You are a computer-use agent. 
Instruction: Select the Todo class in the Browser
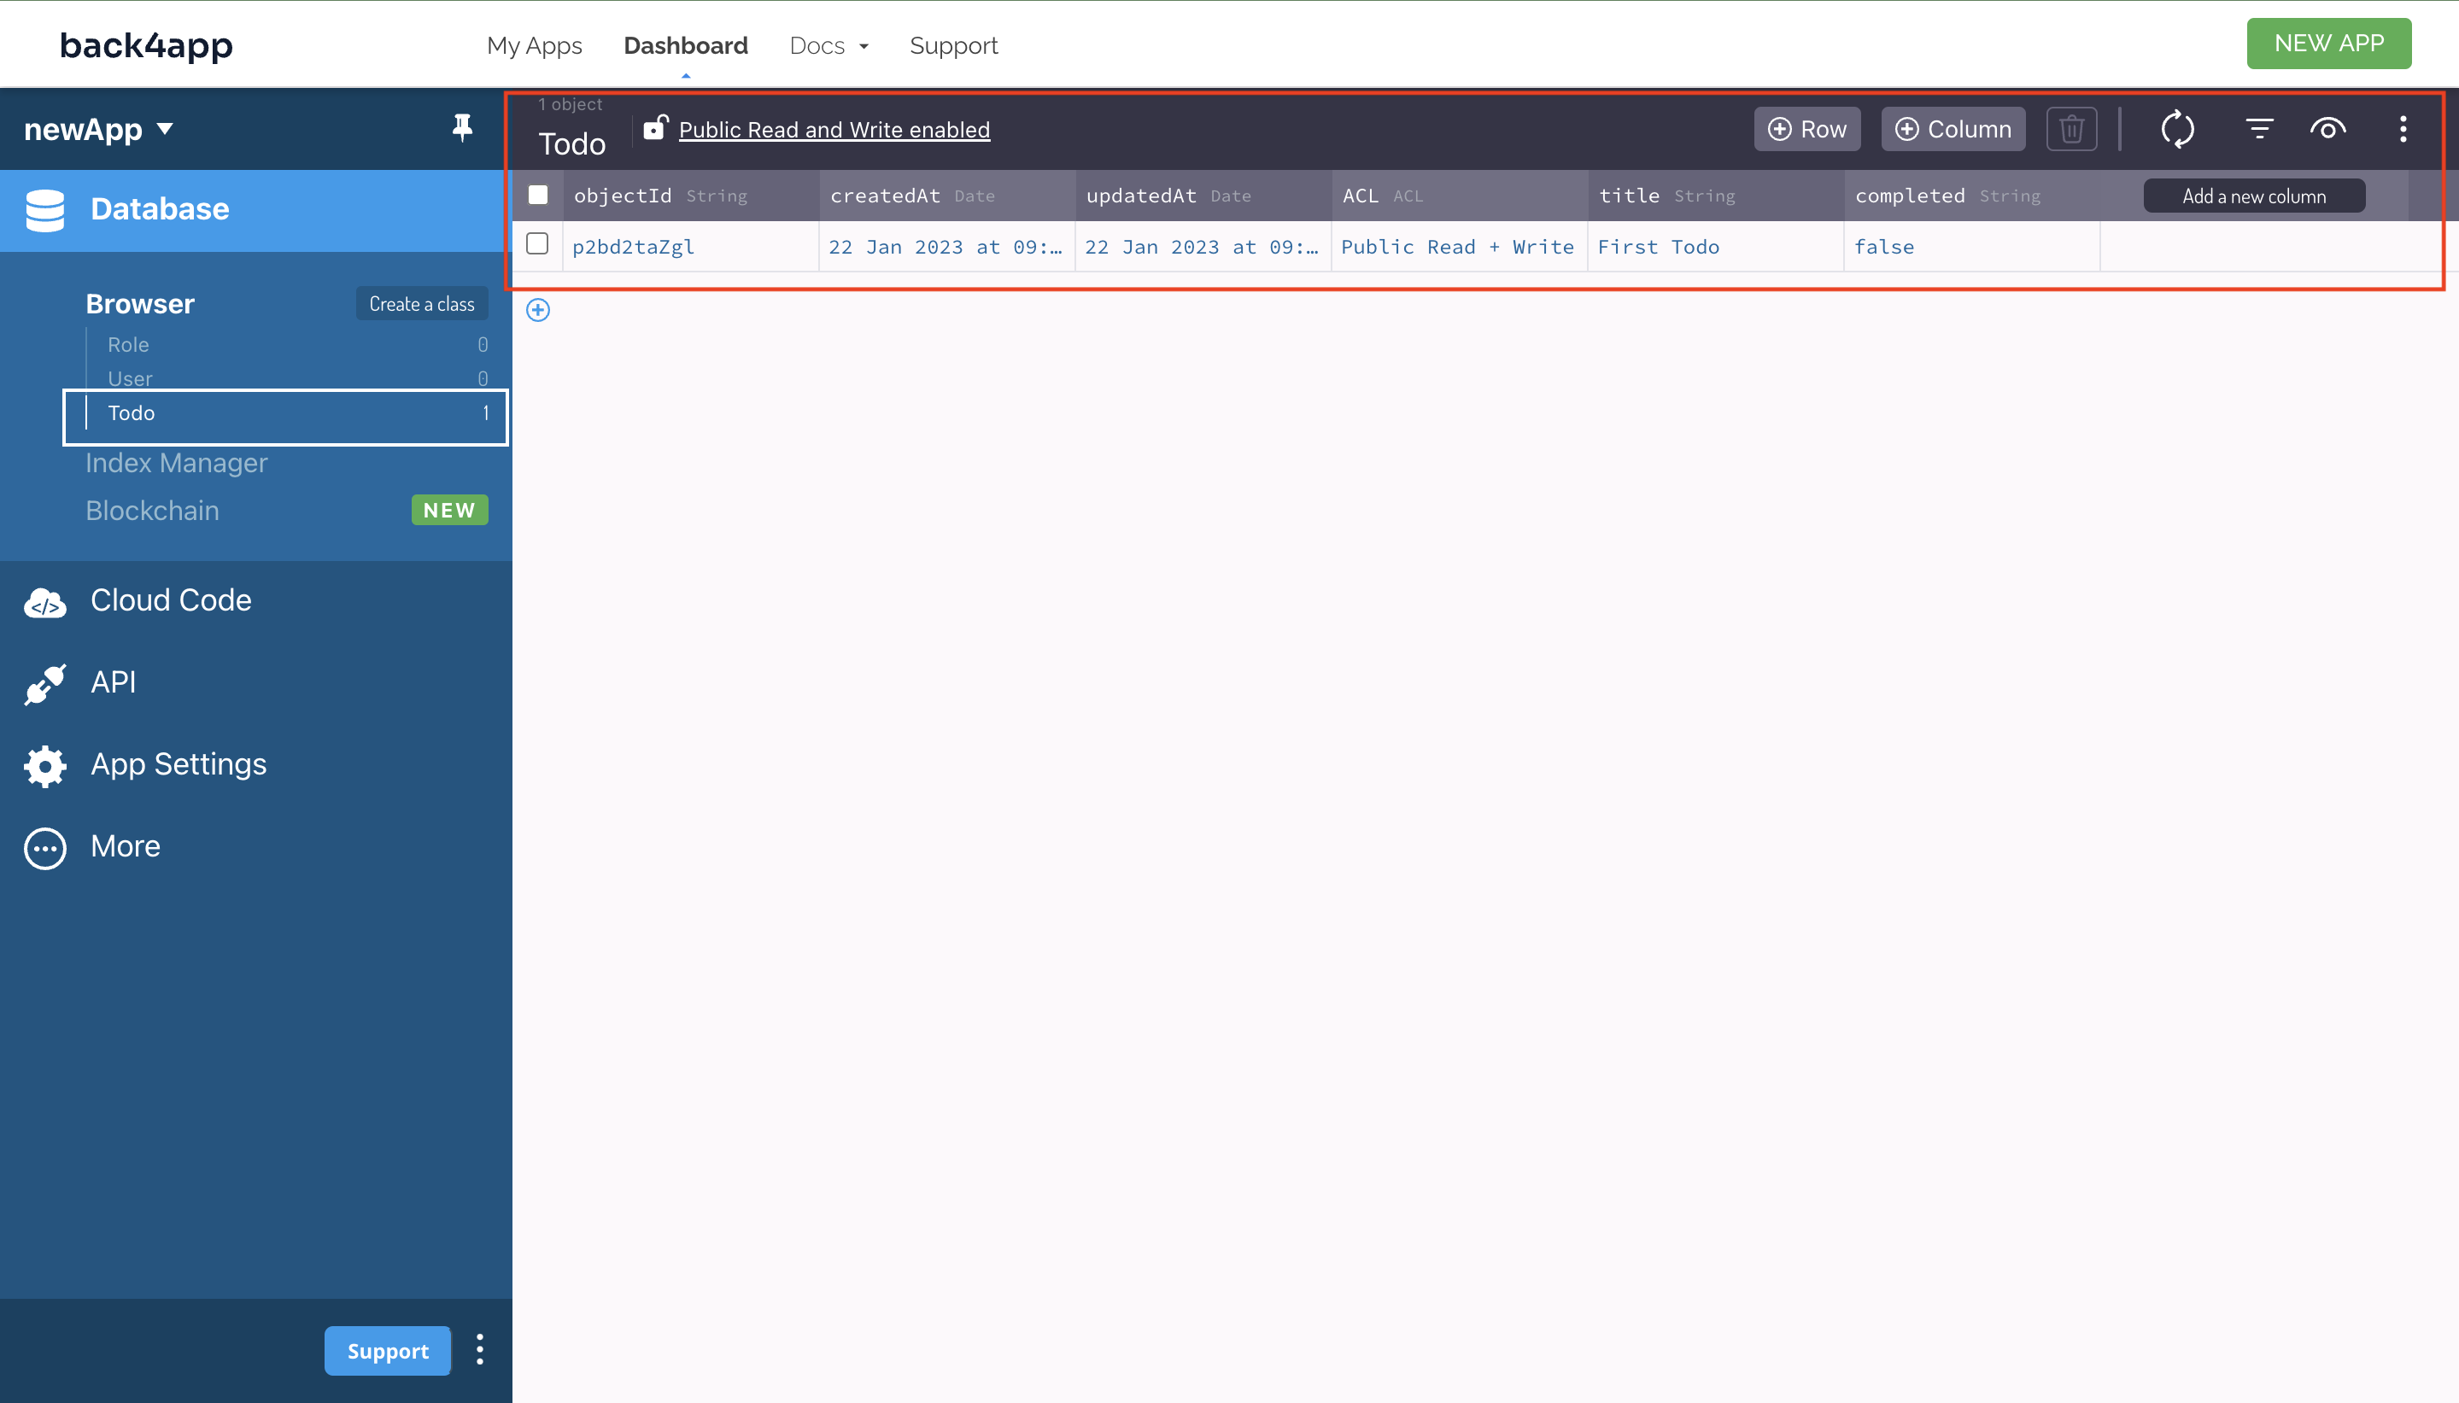132,412
